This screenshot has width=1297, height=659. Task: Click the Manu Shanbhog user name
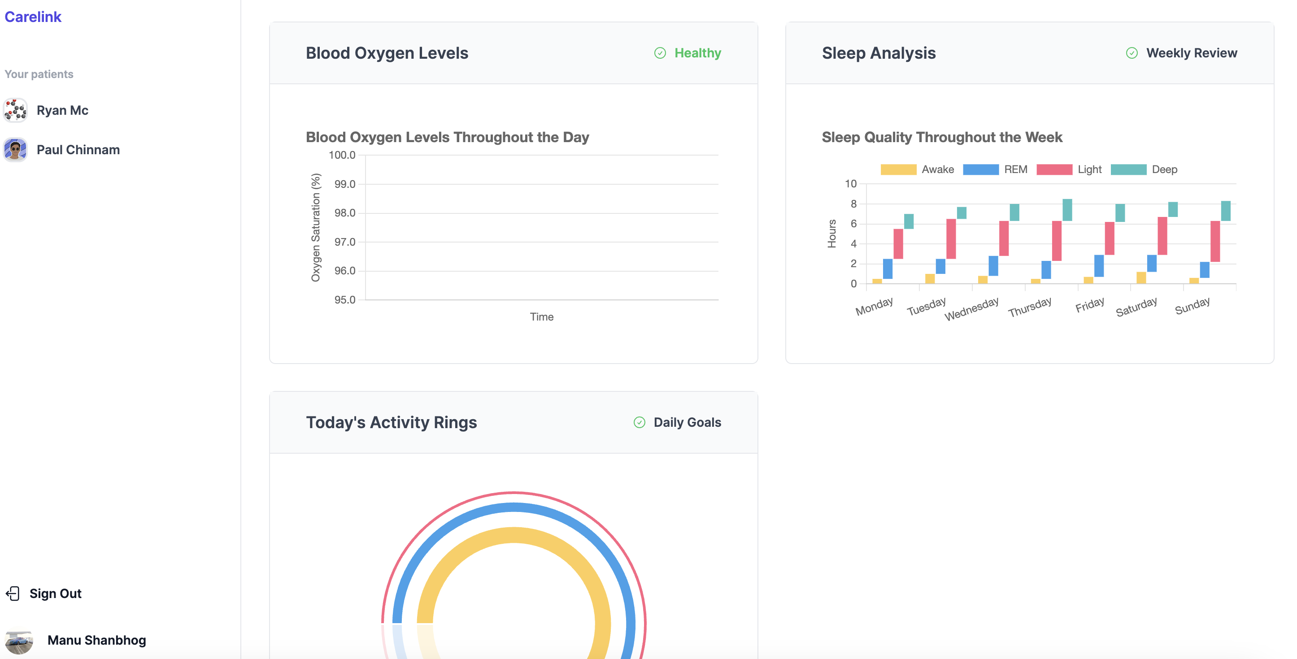tap(97, 640)
